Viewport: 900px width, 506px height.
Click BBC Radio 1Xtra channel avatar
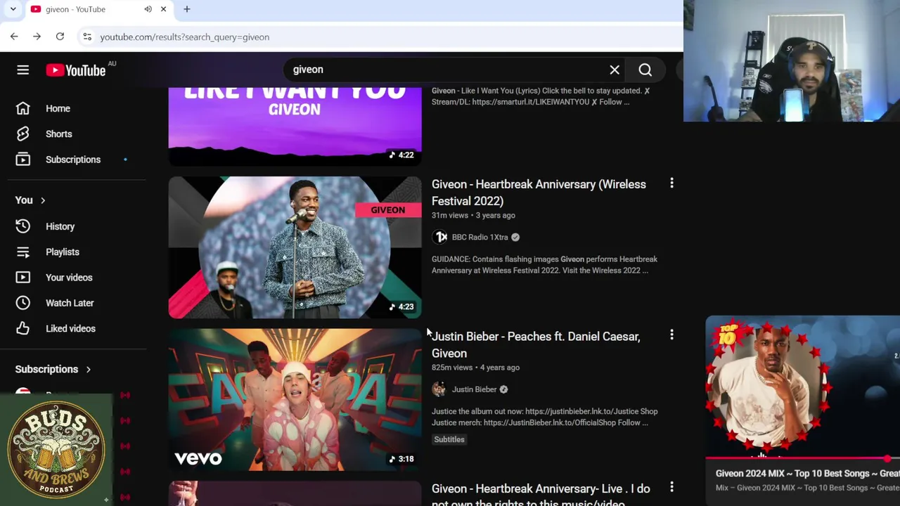[440, 237]
